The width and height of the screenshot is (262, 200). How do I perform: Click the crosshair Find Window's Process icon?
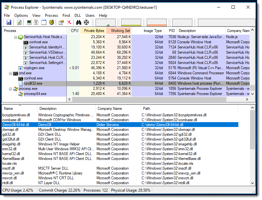pyautogui.click(x=86, y=22)
